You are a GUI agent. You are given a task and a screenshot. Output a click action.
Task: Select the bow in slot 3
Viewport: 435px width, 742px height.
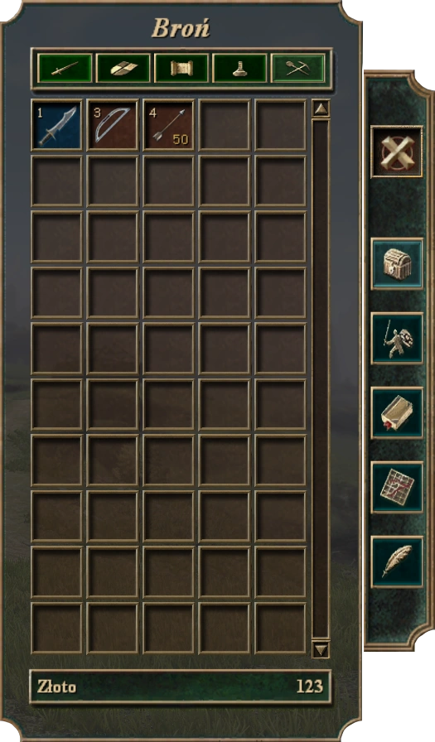(113, 125)
